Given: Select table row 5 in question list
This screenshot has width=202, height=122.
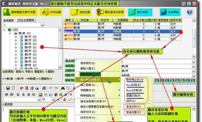Looking at the screenshot, I should tap(123, 39).
